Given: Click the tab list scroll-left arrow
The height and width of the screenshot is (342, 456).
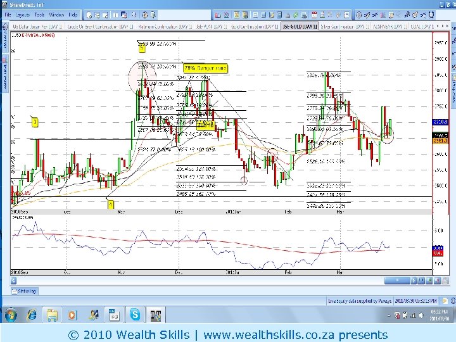Looking at the screenshot, I should tap(438, 27).
